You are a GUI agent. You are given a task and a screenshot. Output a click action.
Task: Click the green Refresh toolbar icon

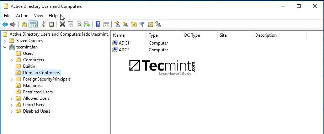[79, 25]
